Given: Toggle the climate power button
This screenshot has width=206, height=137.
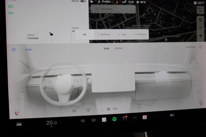Looking at the screenshot, I should (14, 49).
